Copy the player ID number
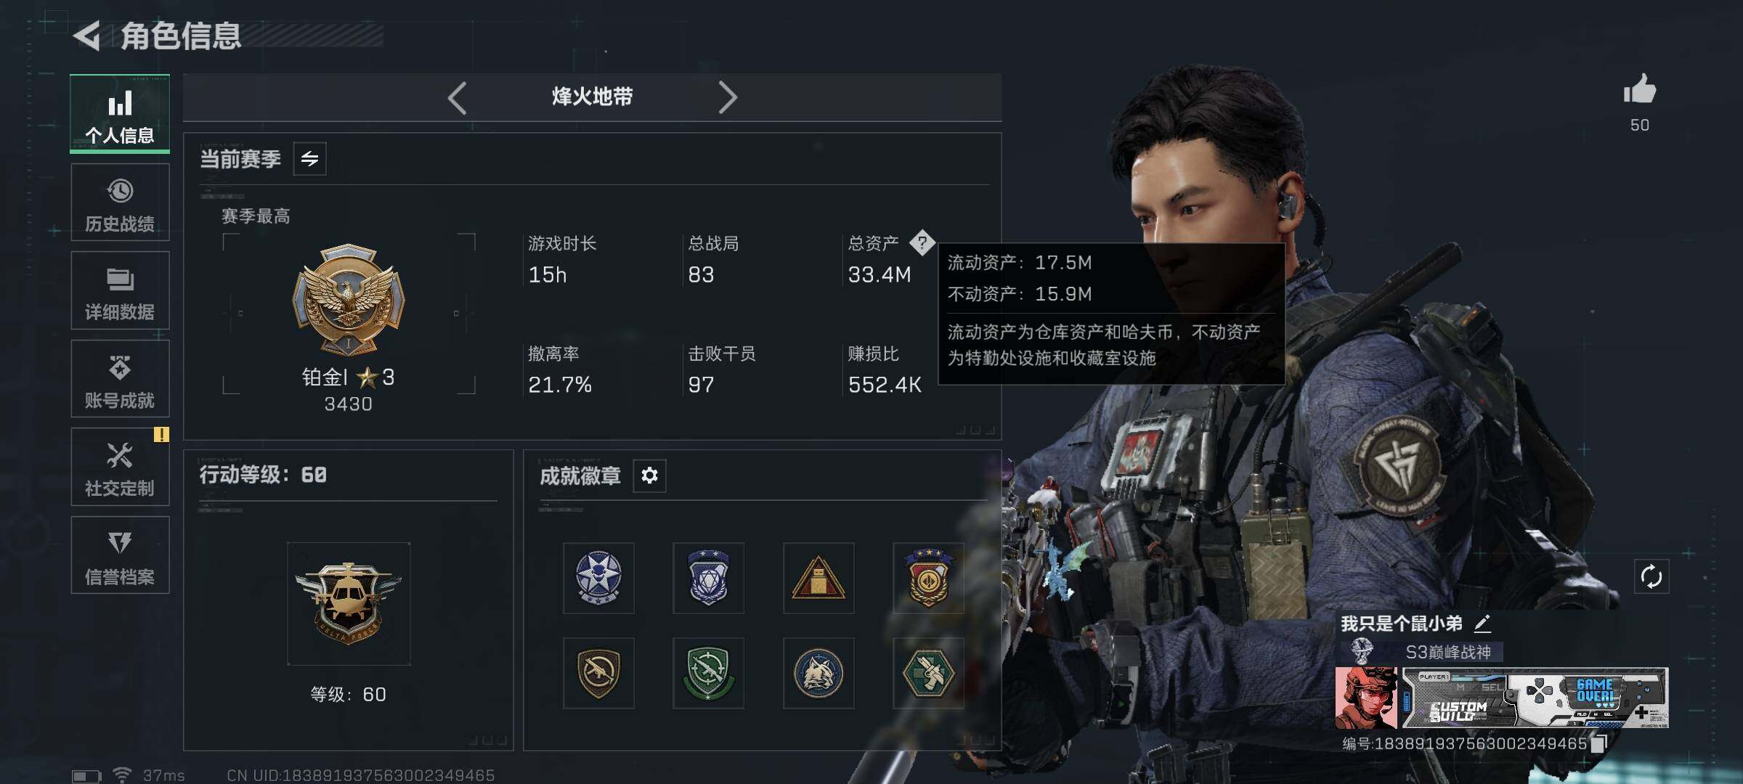1743x784 pixels. click(x=1598, y=743)
